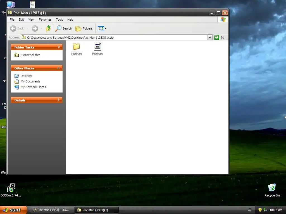Click the keyboard icon in taskbar

250,210
